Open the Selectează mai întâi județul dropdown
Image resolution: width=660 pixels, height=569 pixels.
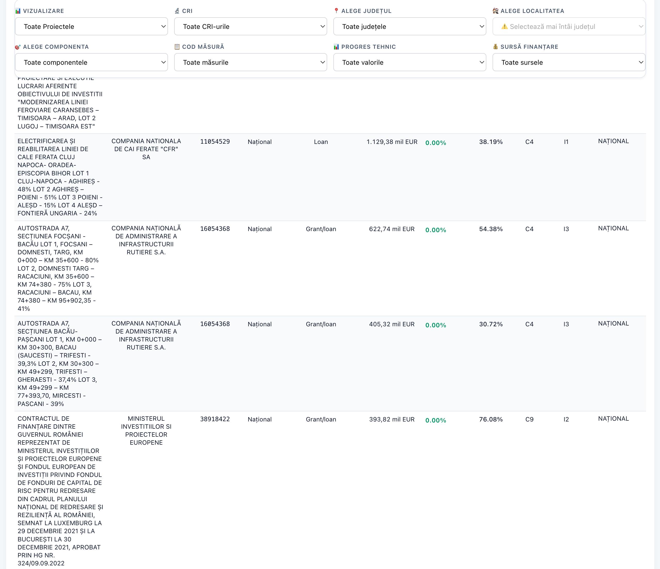[x=569, y=26]
